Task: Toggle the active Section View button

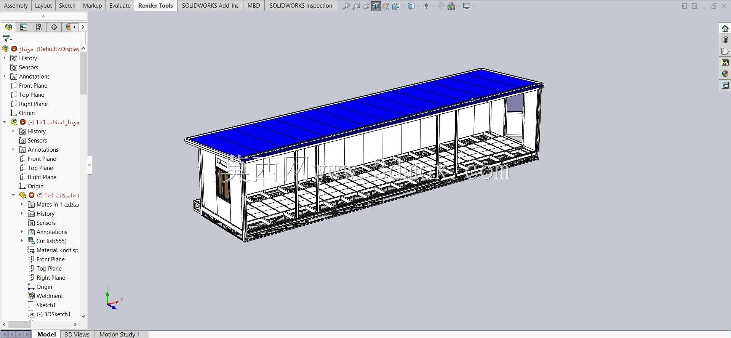Action: click(x=376, y=6)
